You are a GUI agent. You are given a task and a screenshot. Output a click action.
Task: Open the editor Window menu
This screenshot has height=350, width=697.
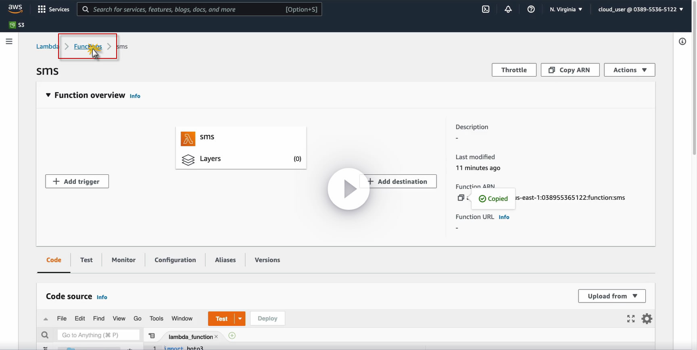182,319
